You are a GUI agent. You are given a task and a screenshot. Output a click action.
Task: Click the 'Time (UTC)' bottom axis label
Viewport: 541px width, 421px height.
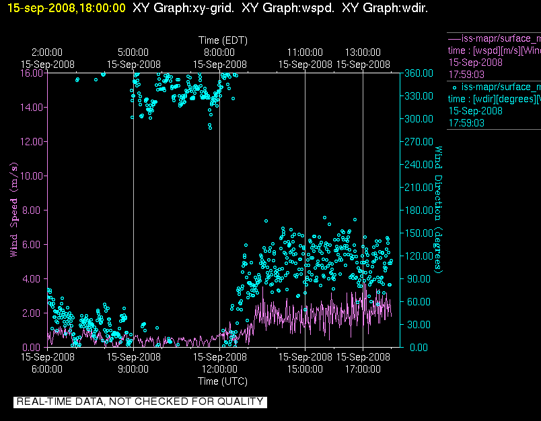coord(223,381)
